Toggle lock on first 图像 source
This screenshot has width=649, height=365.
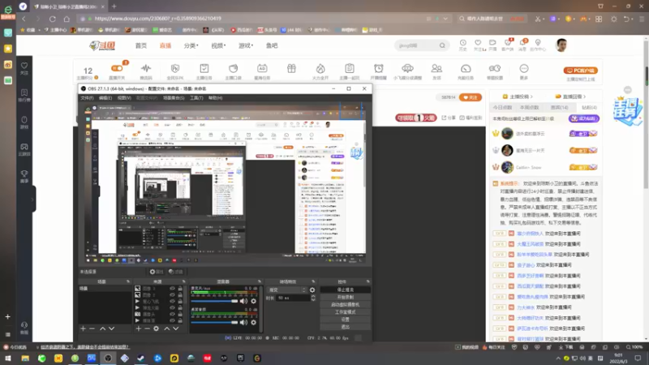coord(180,289)
